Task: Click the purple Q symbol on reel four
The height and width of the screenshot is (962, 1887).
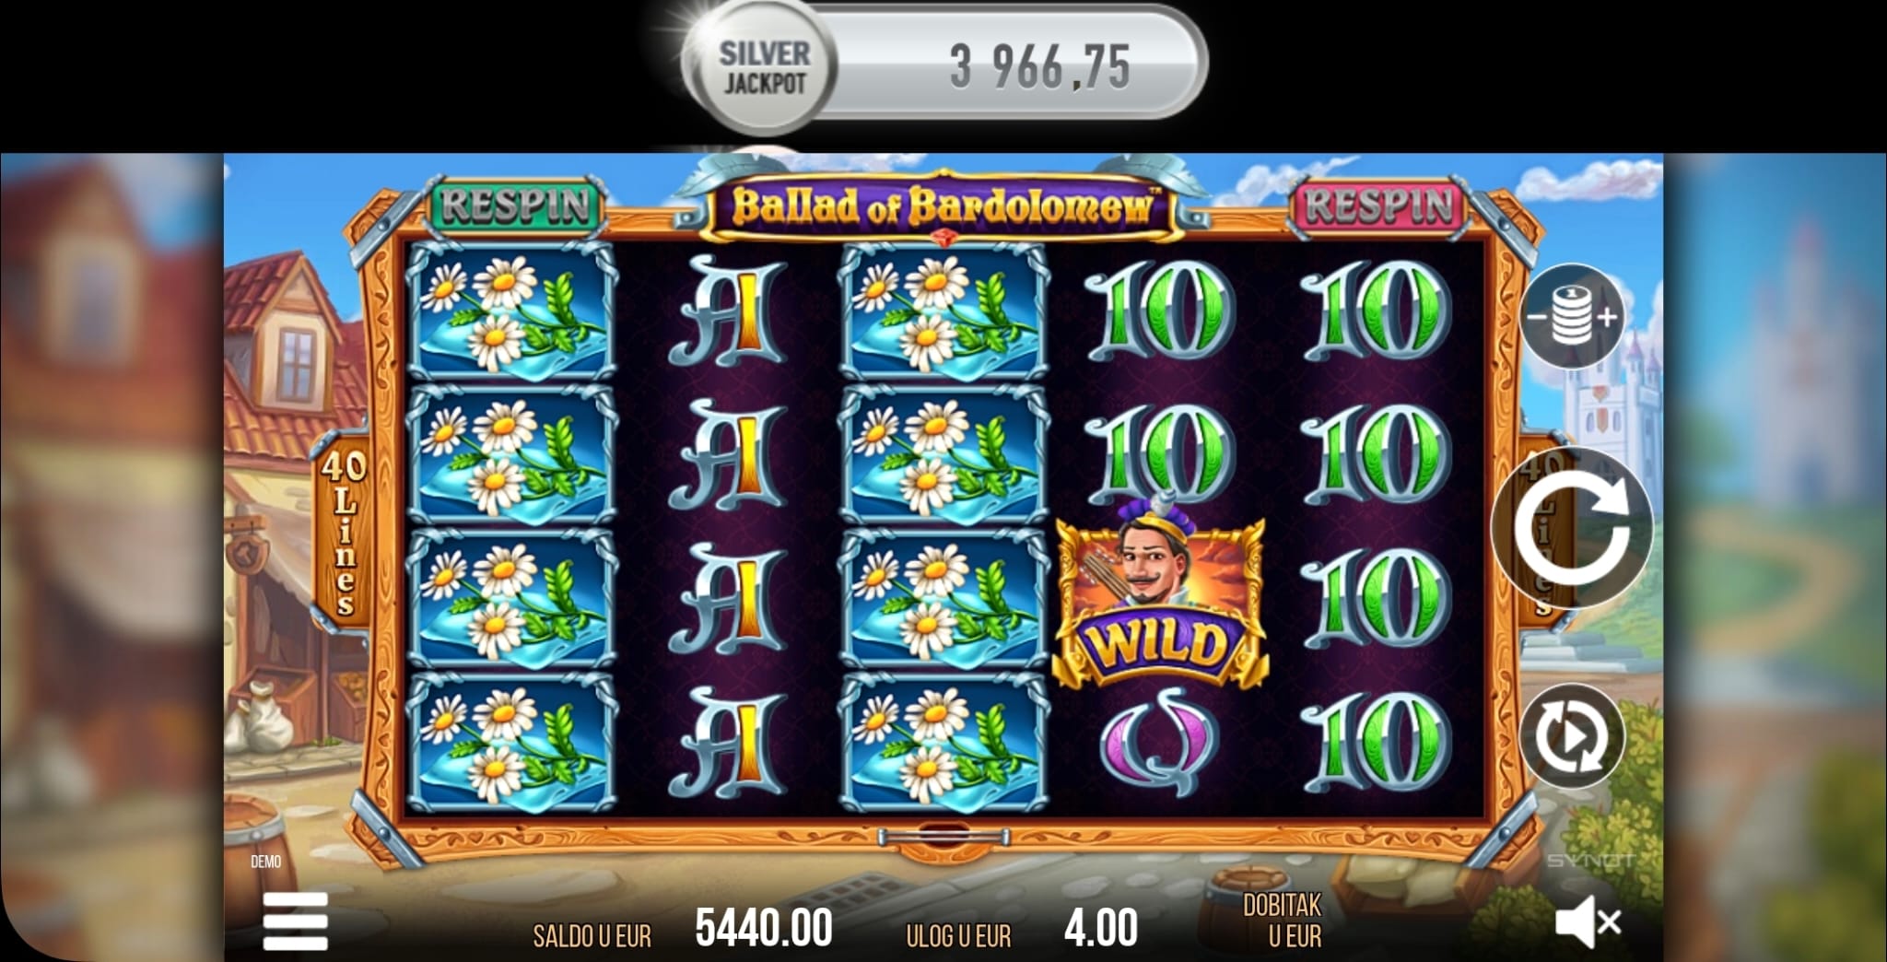Action: tap(1160, 742)
